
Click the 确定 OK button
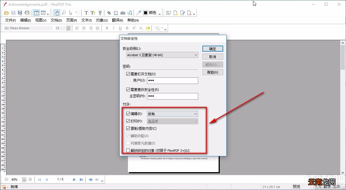(213, 49)
